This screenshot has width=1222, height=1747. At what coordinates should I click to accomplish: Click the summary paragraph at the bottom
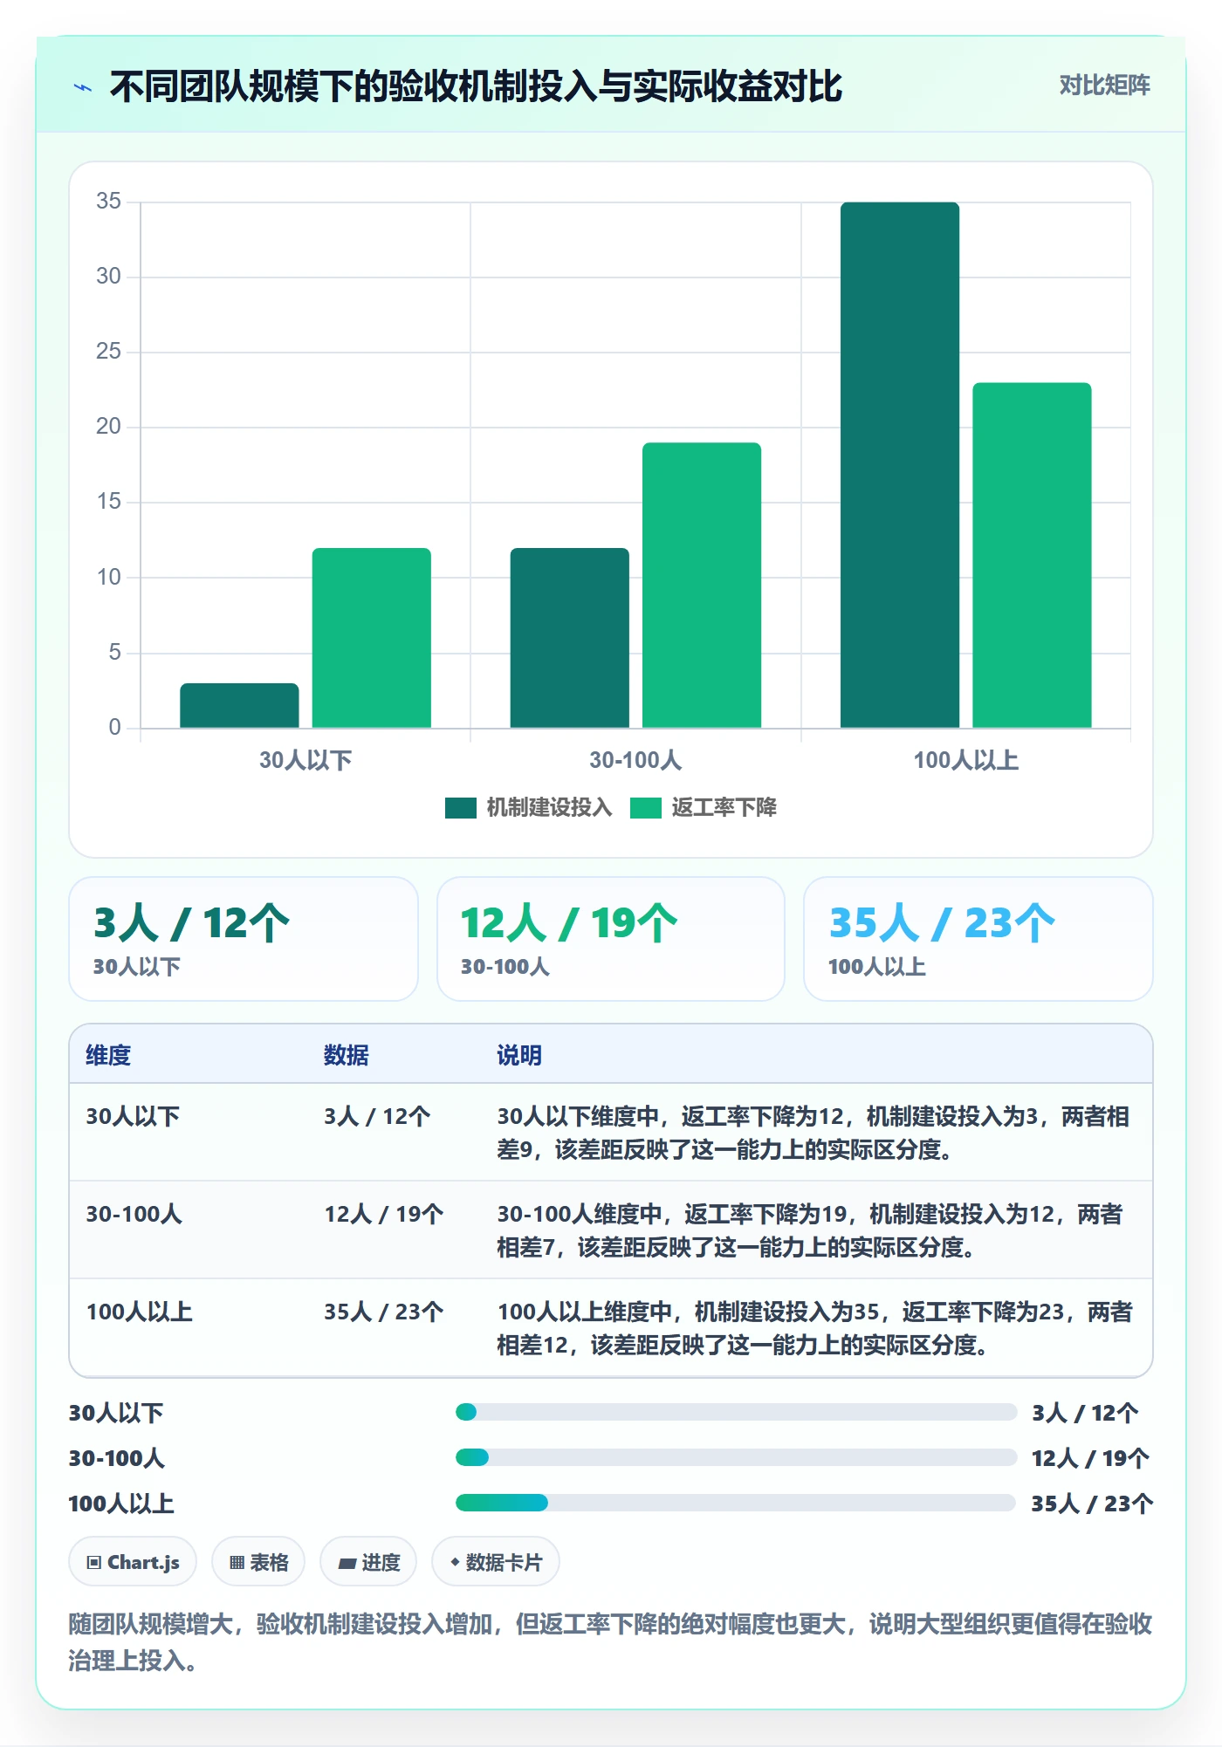click(610, 1642)
